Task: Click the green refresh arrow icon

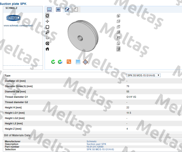Action: pyautogui.click(x=53, y=62)
